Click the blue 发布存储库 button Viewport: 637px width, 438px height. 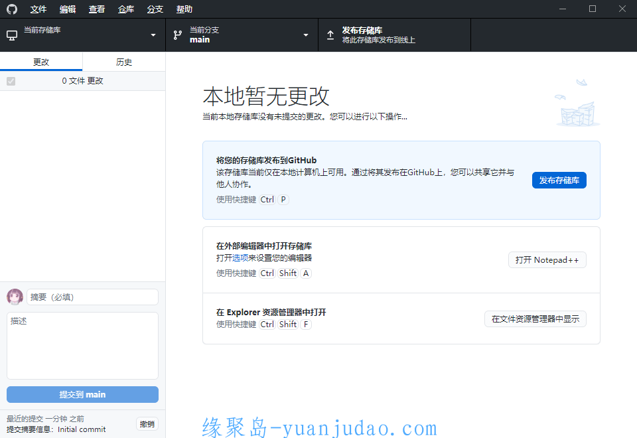(x=559, y=180)
